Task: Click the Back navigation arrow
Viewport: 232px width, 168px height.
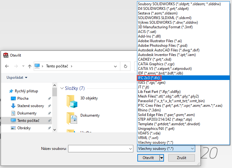Action: 7,66
